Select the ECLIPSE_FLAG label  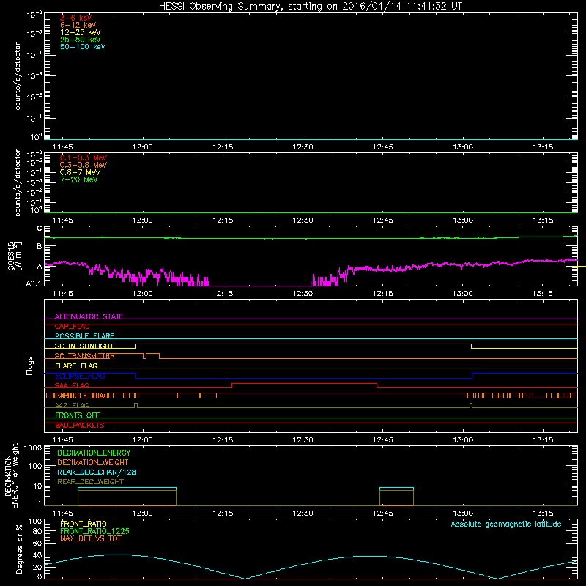(80, 376)
